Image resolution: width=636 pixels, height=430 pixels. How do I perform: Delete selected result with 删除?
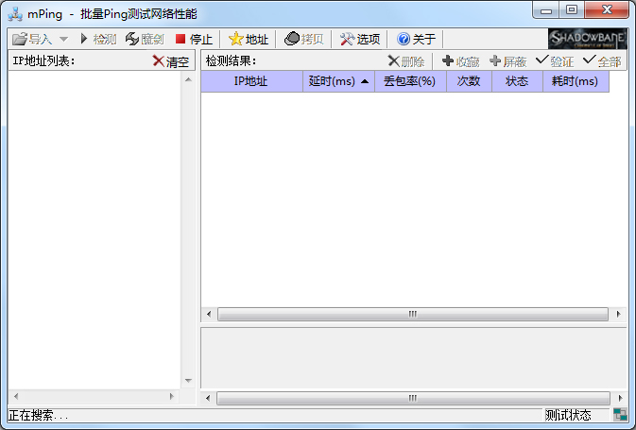coord(406,61)
